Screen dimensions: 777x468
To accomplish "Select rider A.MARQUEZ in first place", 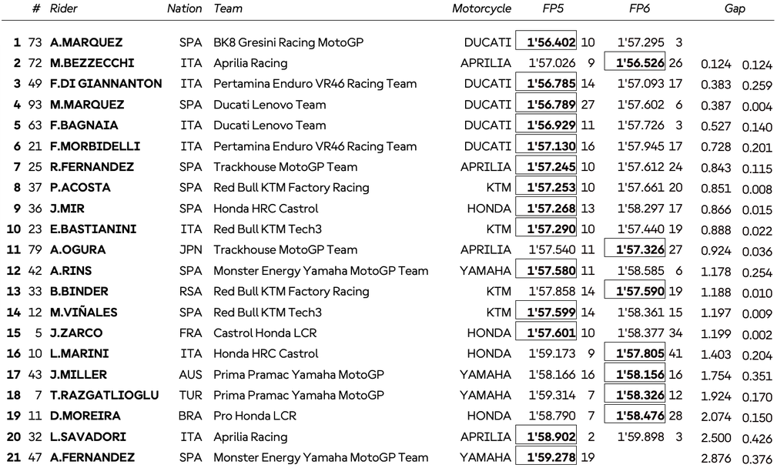I will pyautogui.click(x=85, y=42).
